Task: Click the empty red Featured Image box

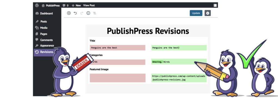Action: [118, 78]
